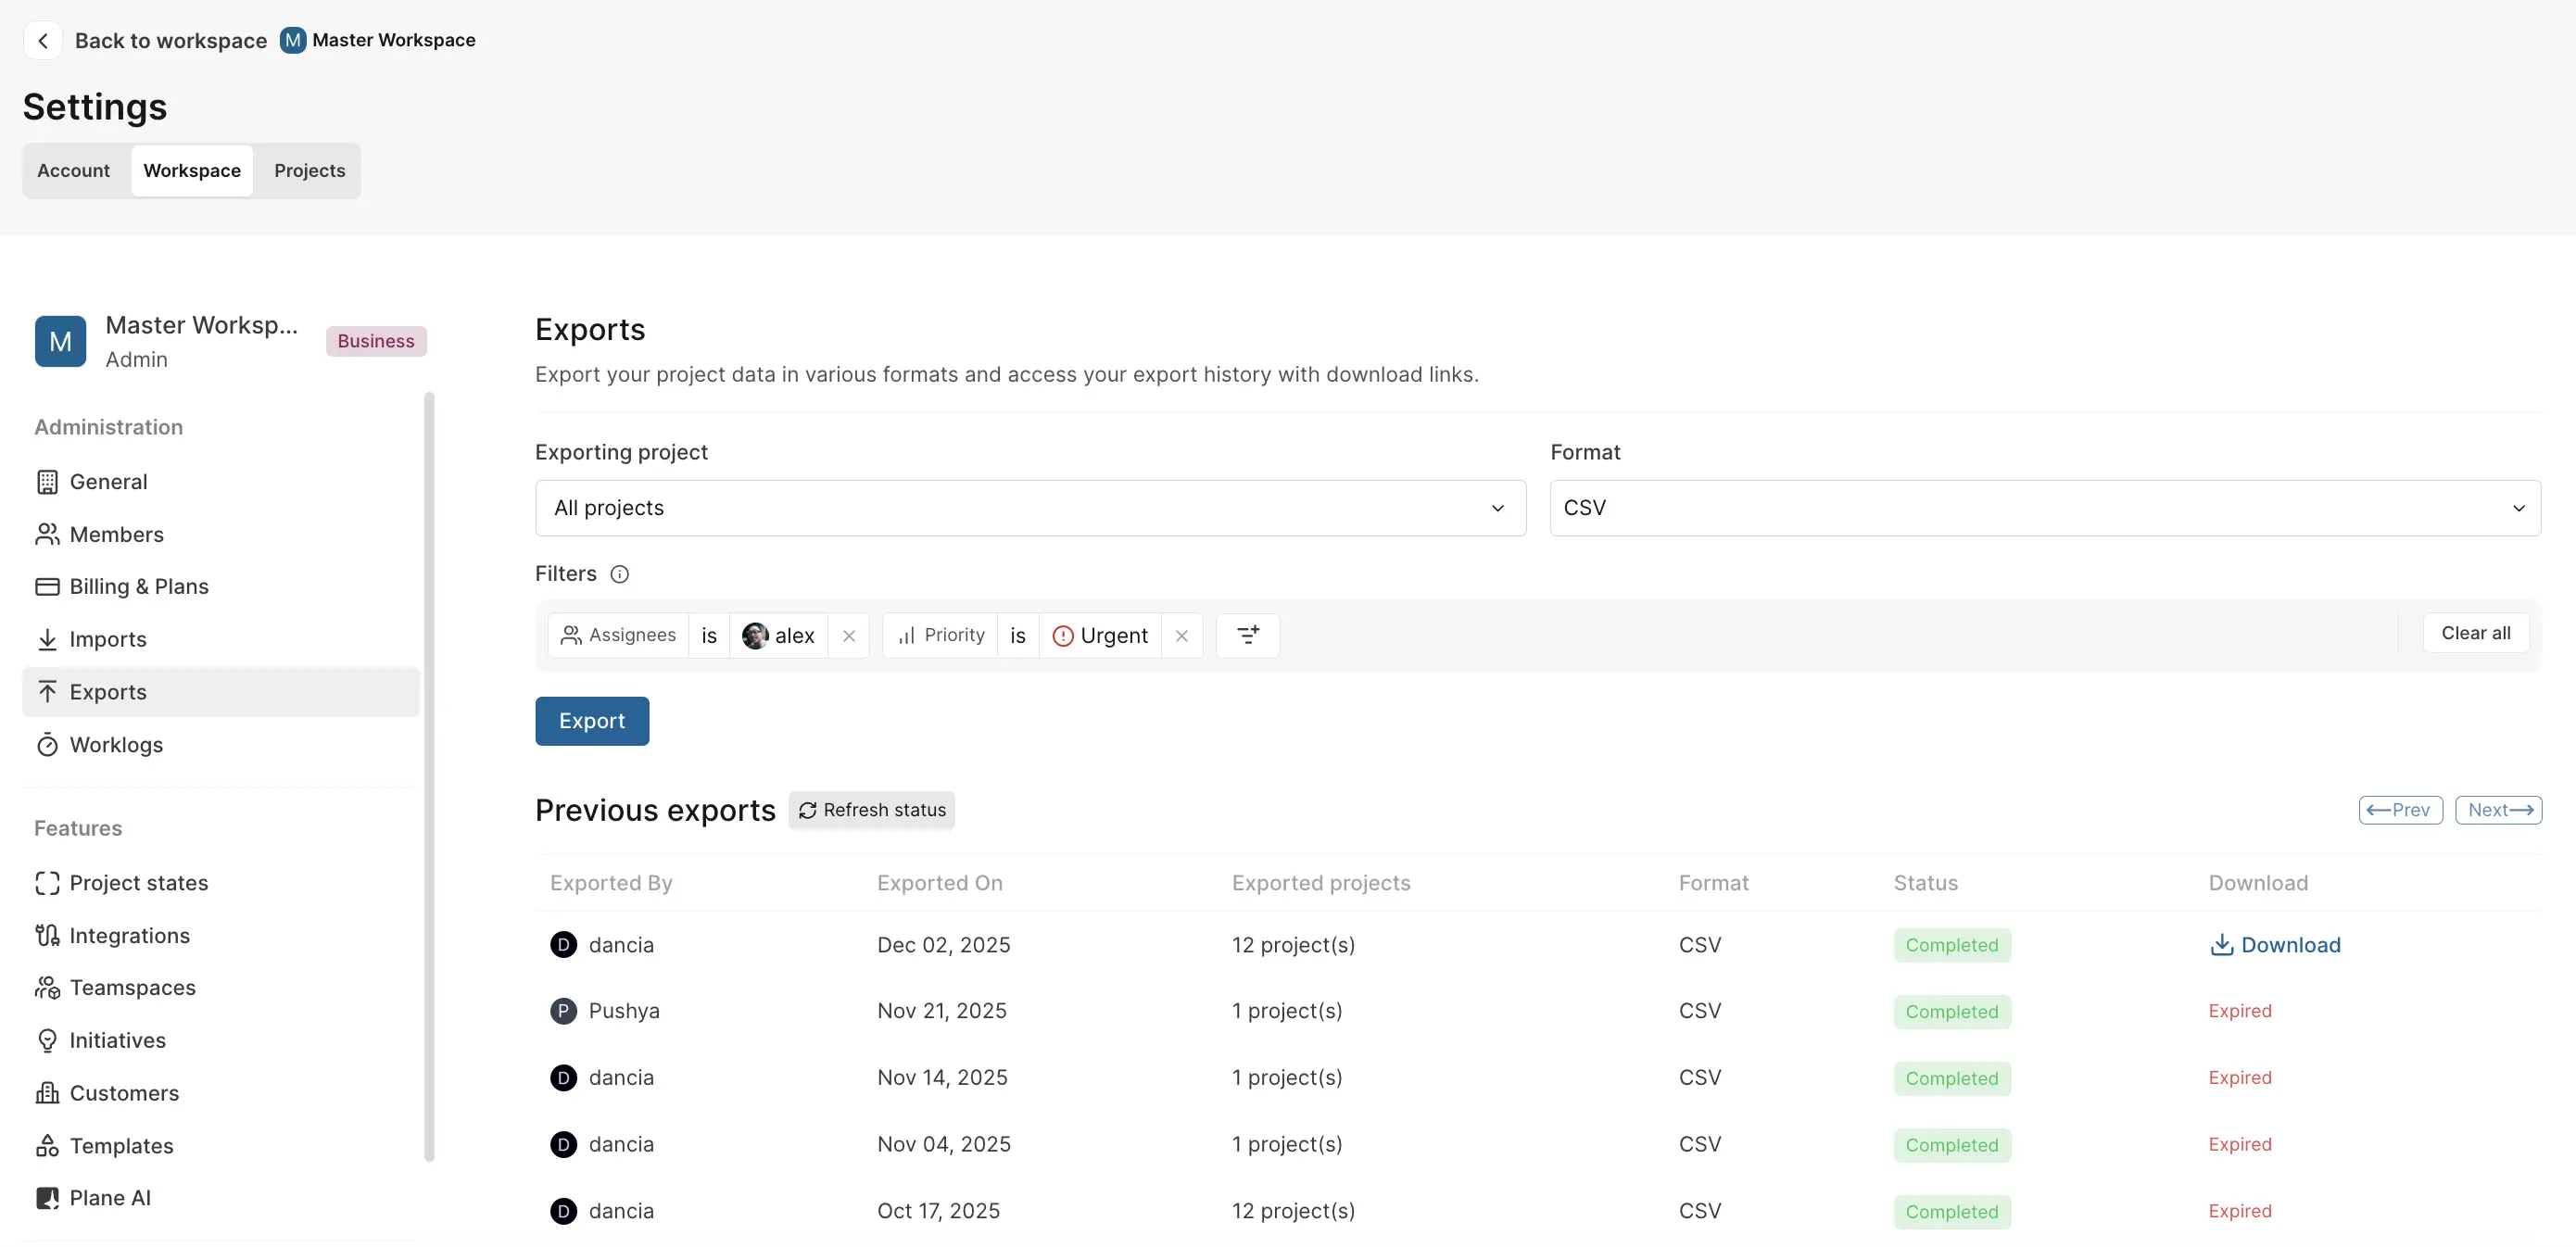
Task: Click the Filters info icon
Action: click(x=620, y=574)
